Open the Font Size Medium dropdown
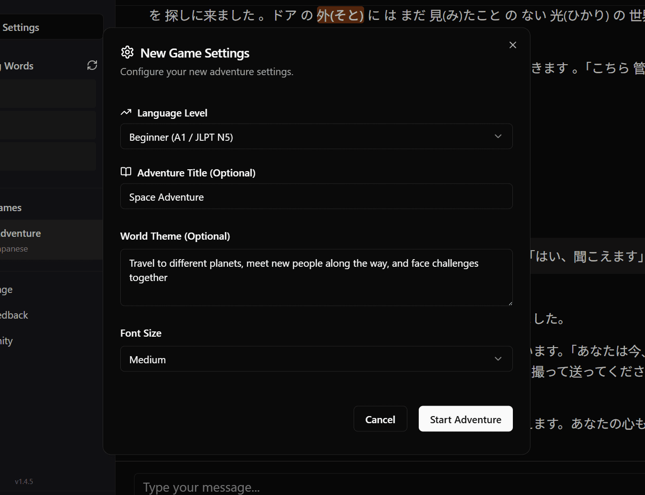Viewport: 645px width, 495px height. click(x=316, y=359)
